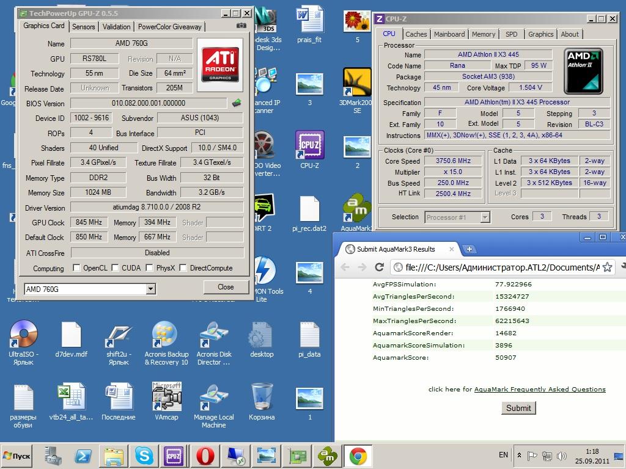Open the pi_rec.dat2 file icon
The width and height of the screenshot is (626, 469).
309,208
